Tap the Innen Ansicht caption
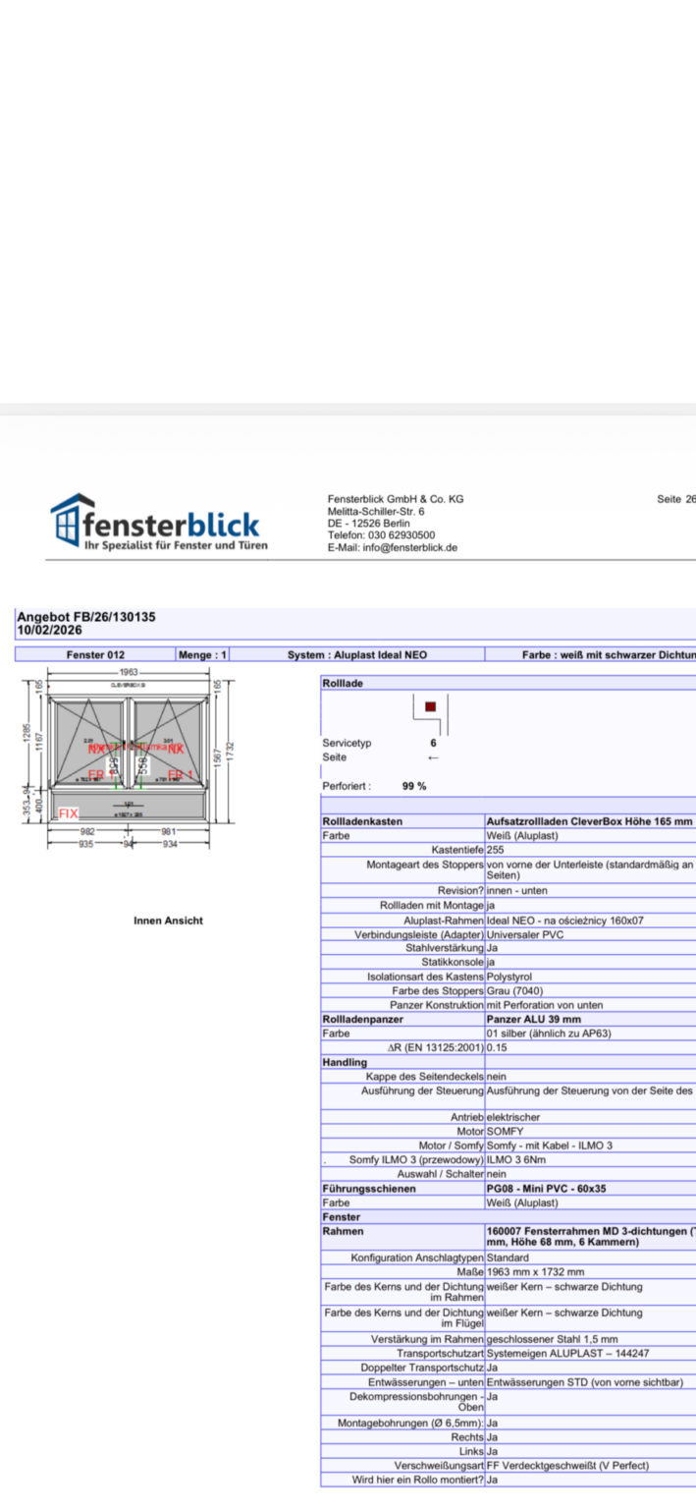This screenshot has height=1509, width=696. [168, 921]
